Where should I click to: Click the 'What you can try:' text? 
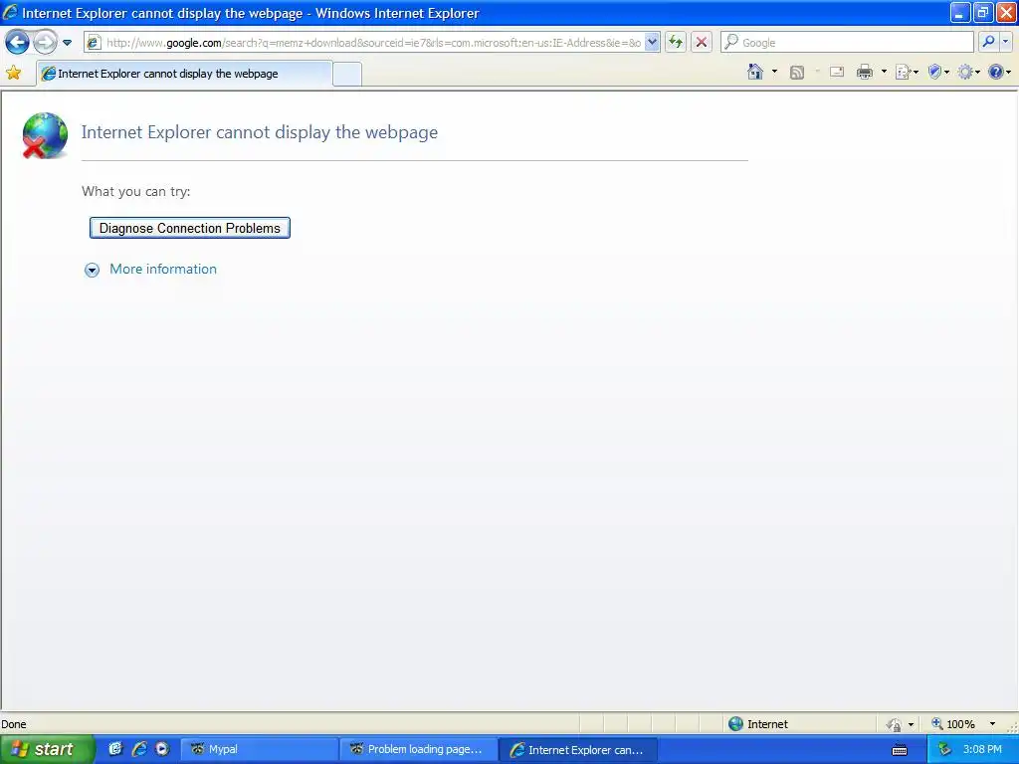click(135, 191)
